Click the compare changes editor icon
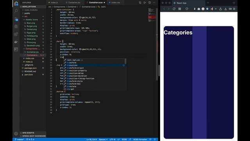 (140, 3)
